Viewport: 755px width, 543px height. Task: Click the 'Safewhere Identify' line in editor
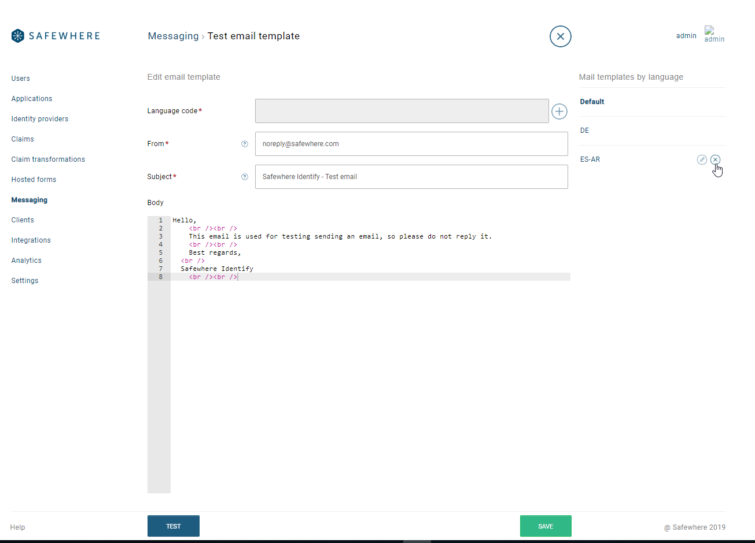[x=217, y=269]
